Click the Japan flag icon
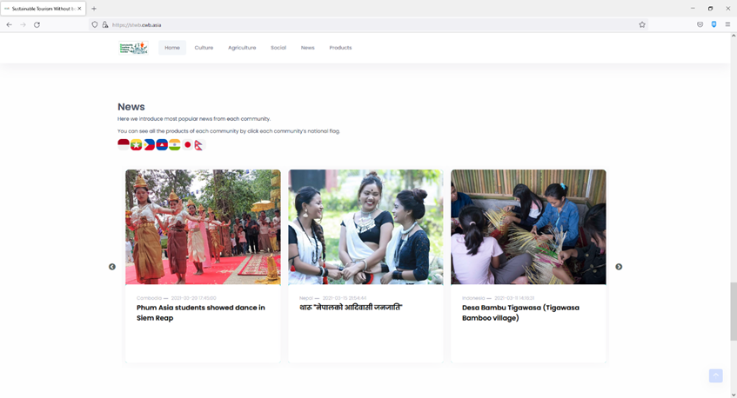The image size is (737, 398). [188, 144]
